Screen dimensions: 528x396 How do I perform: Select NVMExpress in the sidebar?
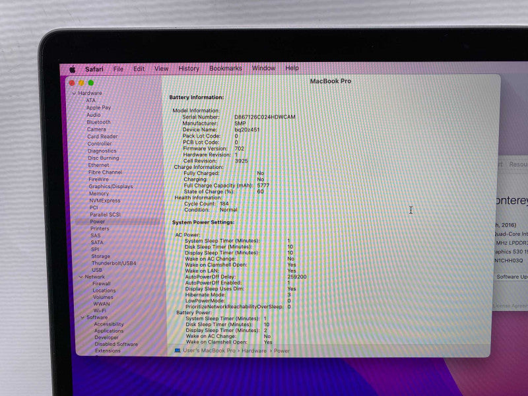[105, 201]
